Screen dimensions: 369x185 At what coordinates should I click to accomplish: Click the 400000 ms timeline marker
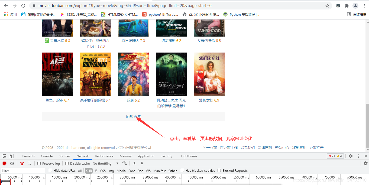pos(173,177)
